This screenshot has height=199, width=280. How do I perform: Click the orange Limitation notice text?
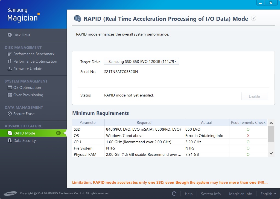pyautogui.click(x=170, y=182)
